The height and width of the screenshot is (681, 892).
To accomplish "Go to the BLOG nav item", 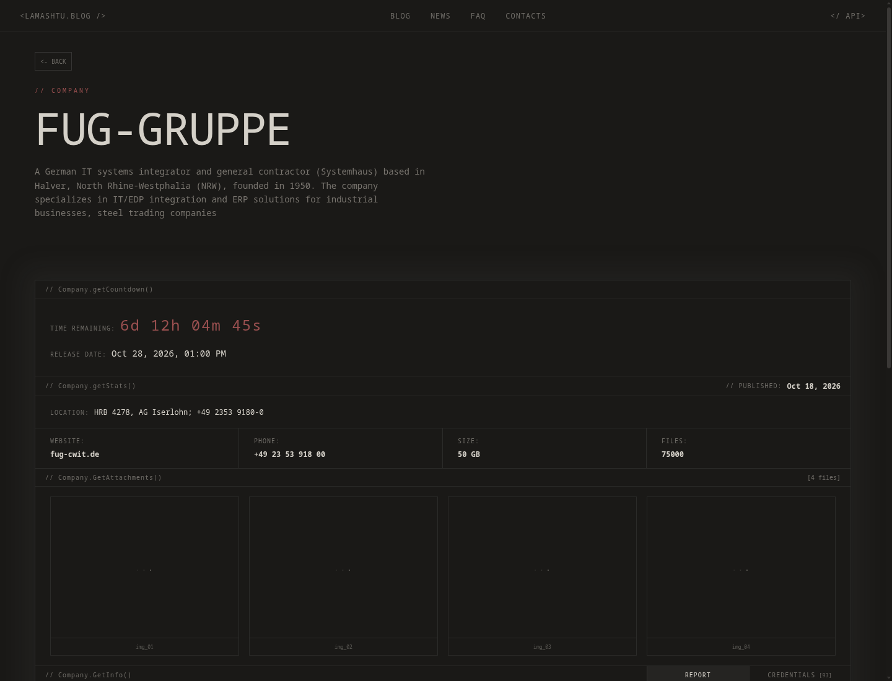I will (400, 16).
